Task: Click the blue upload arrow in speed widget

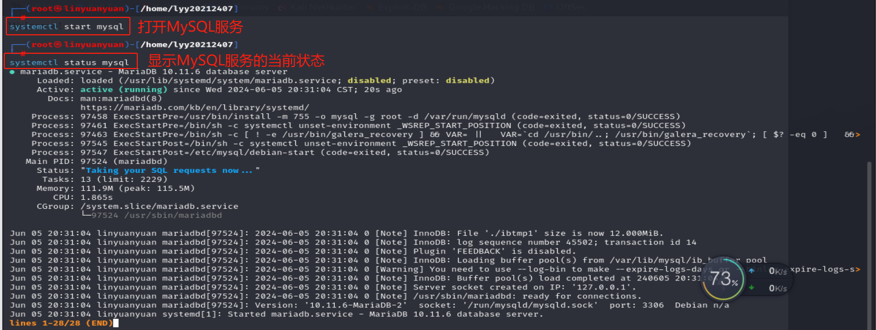Action: point(751,271)
